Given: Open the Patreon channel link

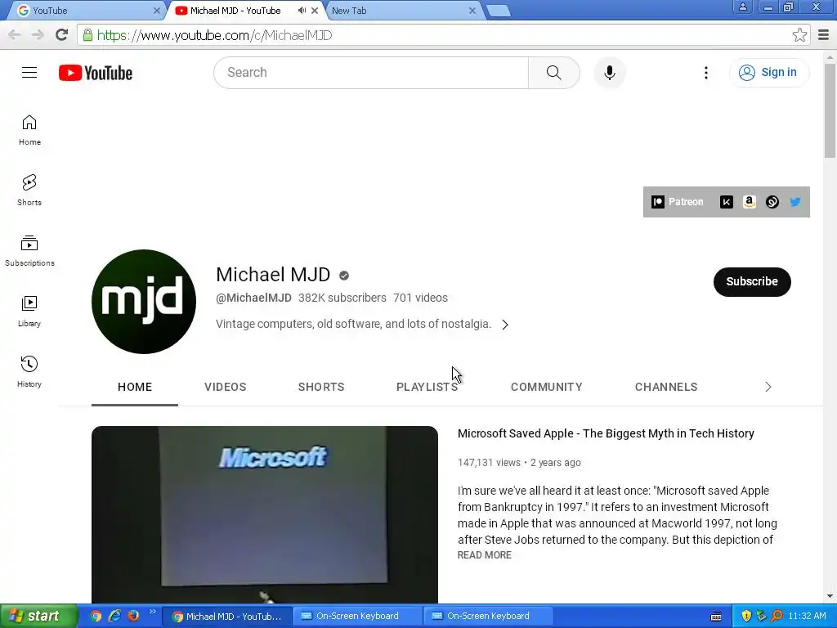Looking at the screenshot, I should [678, 202].
